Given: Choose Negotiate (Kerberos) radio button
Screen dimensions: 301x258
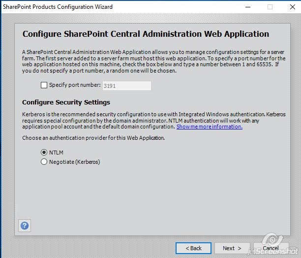Looking at the screenshot, I should 44,162.
